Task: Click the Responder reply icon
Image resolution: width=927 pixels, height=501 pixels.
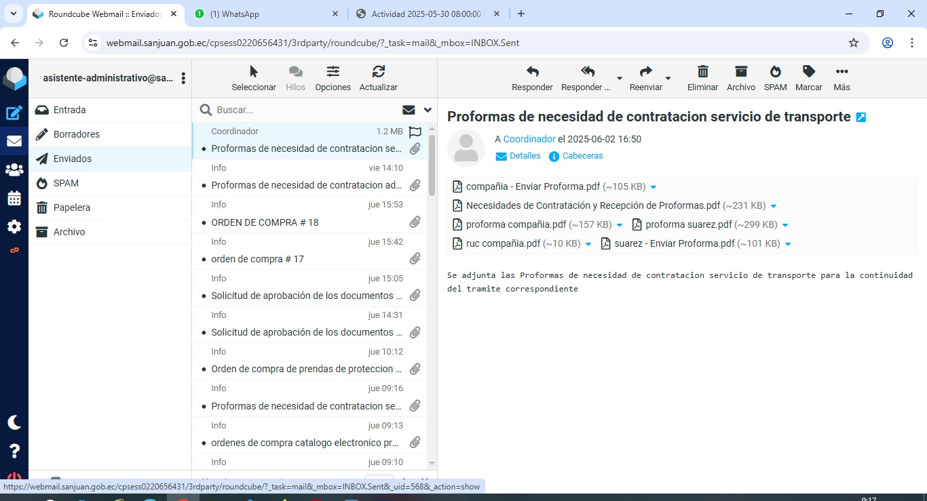Action: (532, 72)
